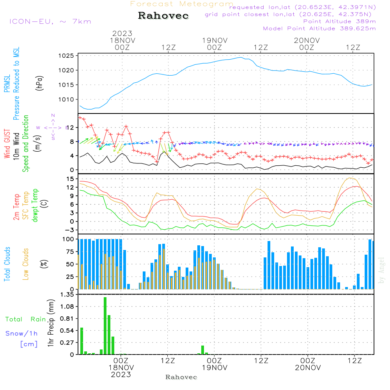Click the Model Point Altitude text
The width and height of the screenshot is (390, 390).
tap(319, 28)
